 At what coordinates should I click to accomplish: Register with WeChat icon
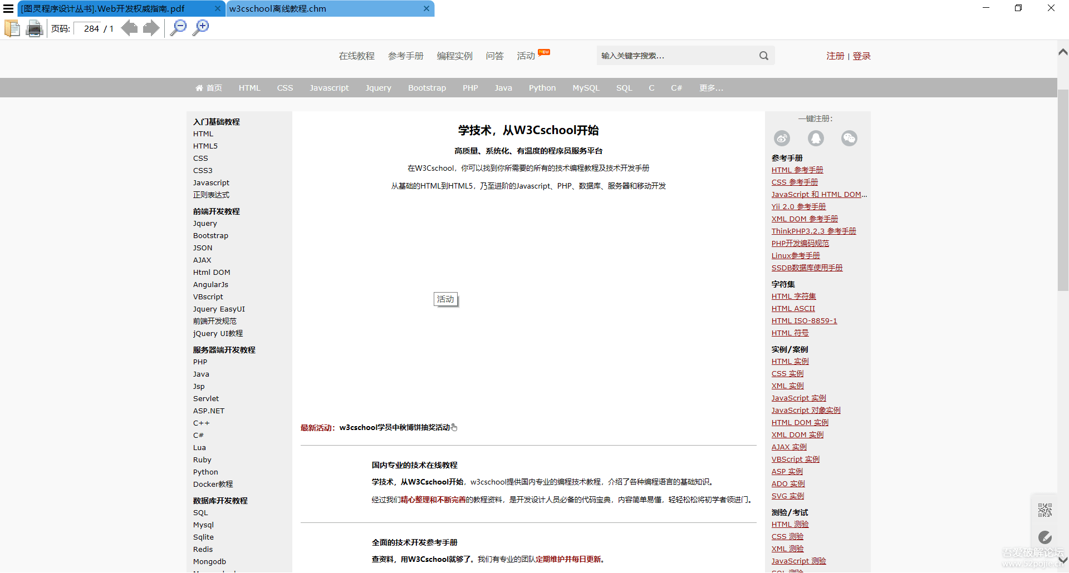pos(849,138)
